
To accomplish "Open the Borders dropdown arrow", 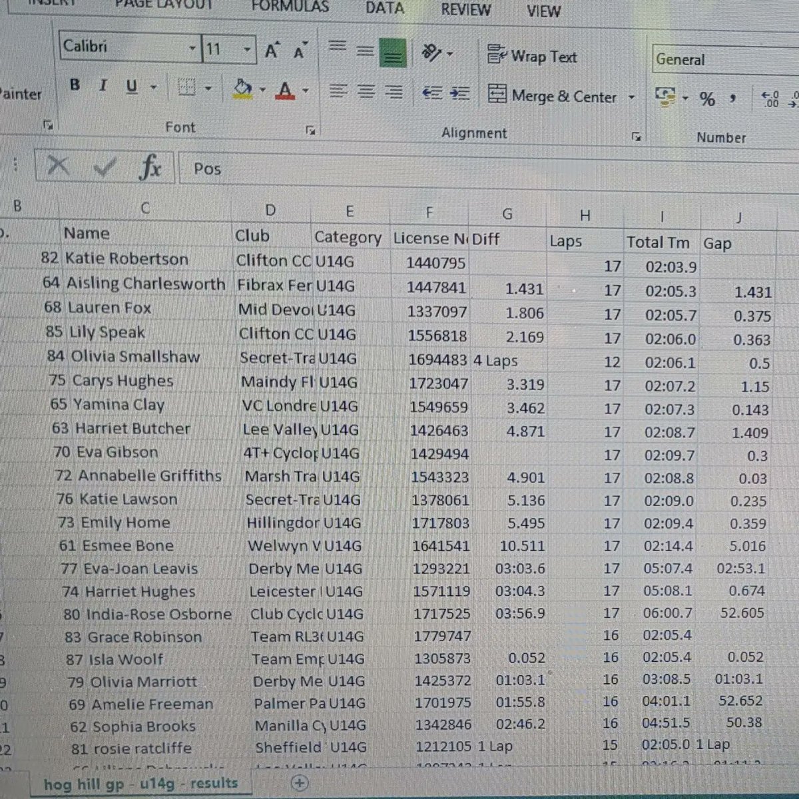I will pos(208,89).
